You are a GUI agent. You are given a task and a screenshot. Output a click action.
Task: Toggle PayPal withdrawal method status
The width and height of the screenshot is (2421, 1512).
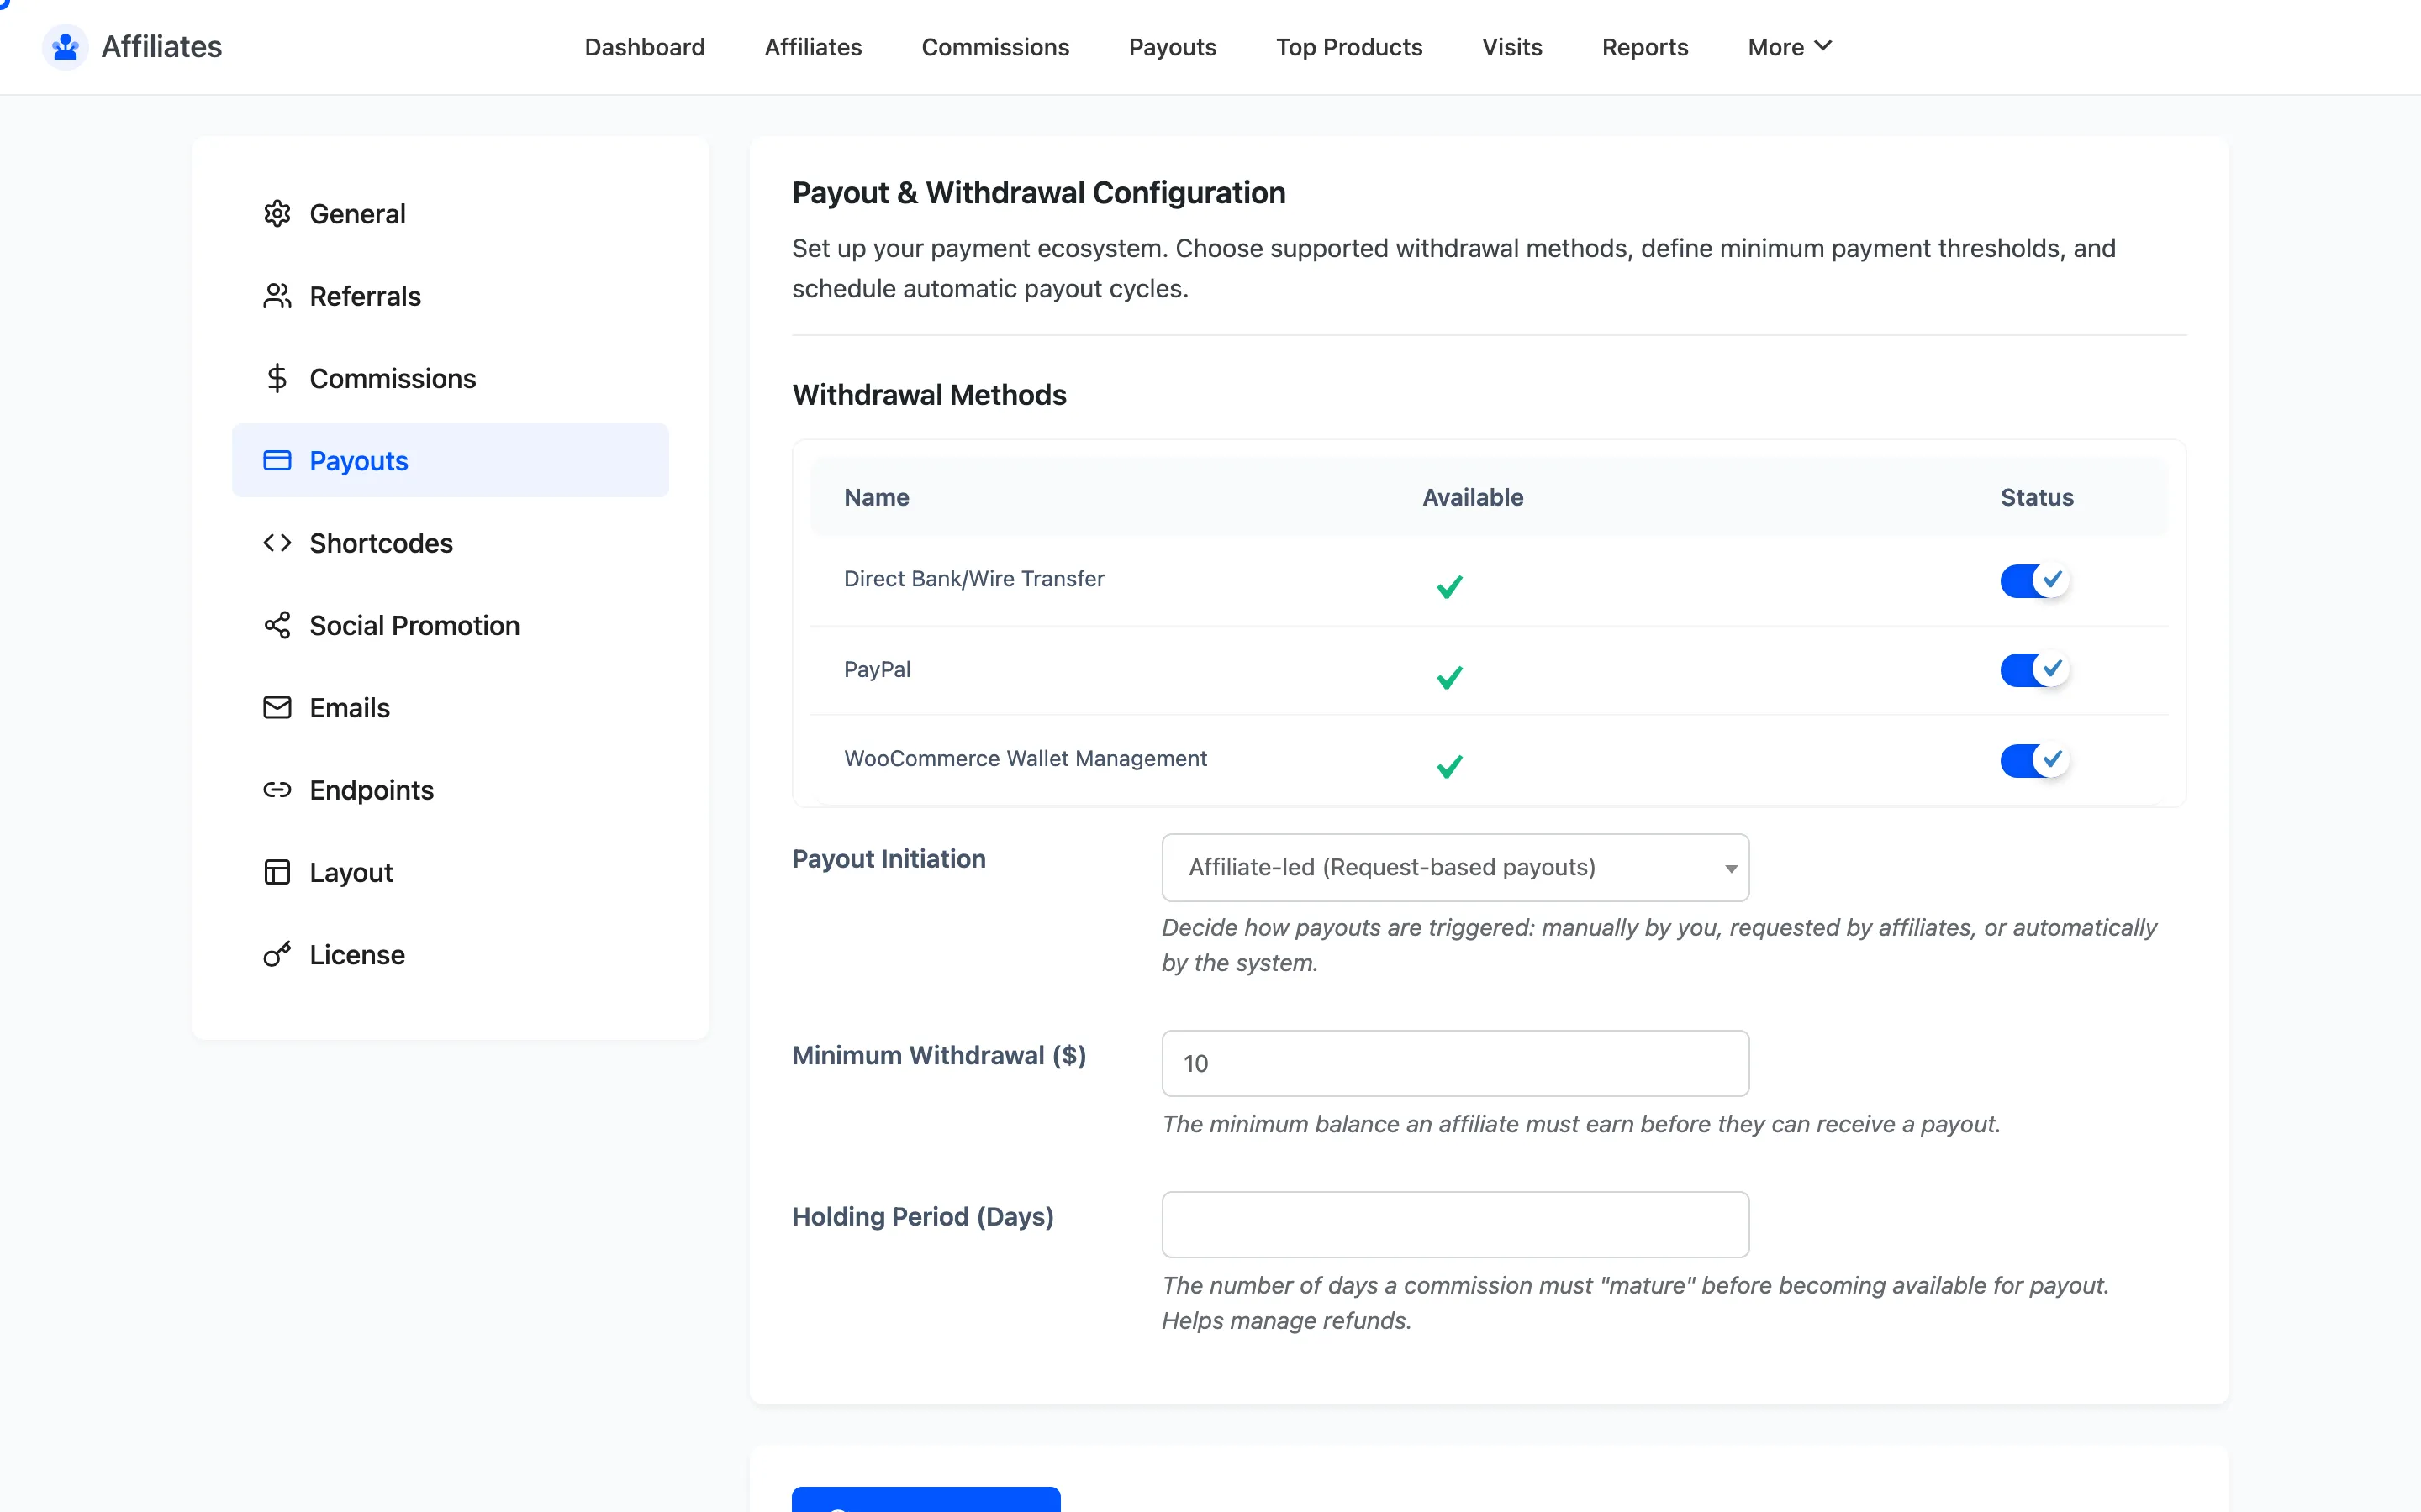2033,669
